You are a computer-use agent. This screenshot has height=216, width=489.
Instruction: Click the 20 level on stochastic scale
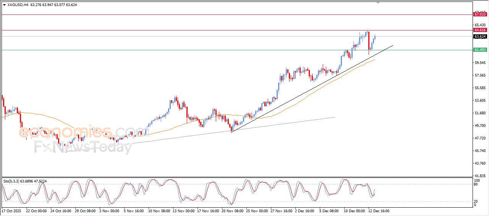tap(476, 201)
